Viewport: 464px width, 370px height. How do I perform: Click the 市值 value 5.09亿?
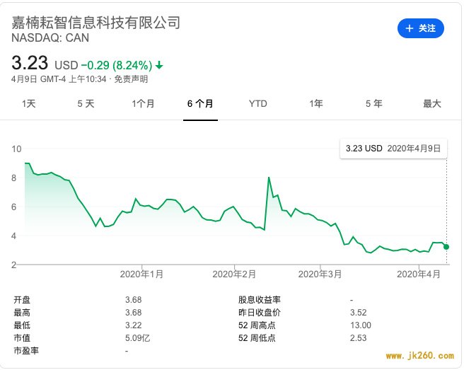[x=137, y=338]
